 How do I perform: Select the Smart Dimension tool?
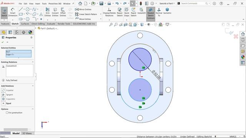point(13,12)
